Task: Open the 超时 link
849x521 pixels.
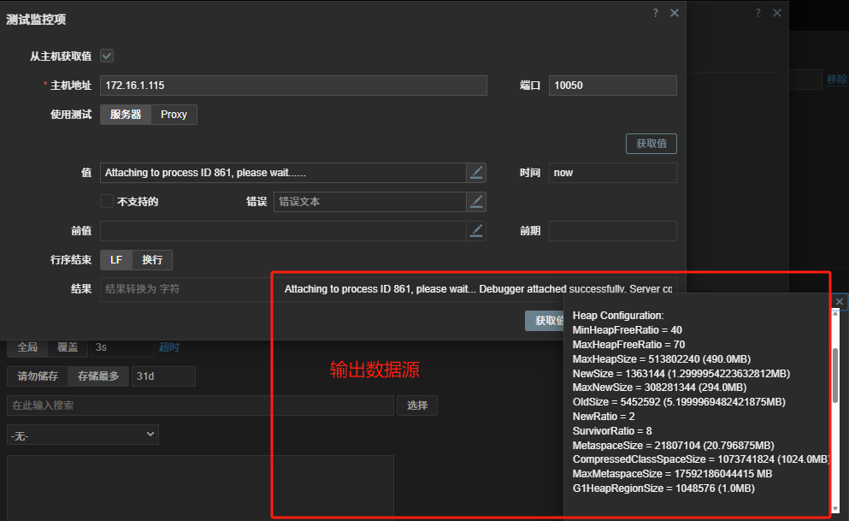Action: 168,347
